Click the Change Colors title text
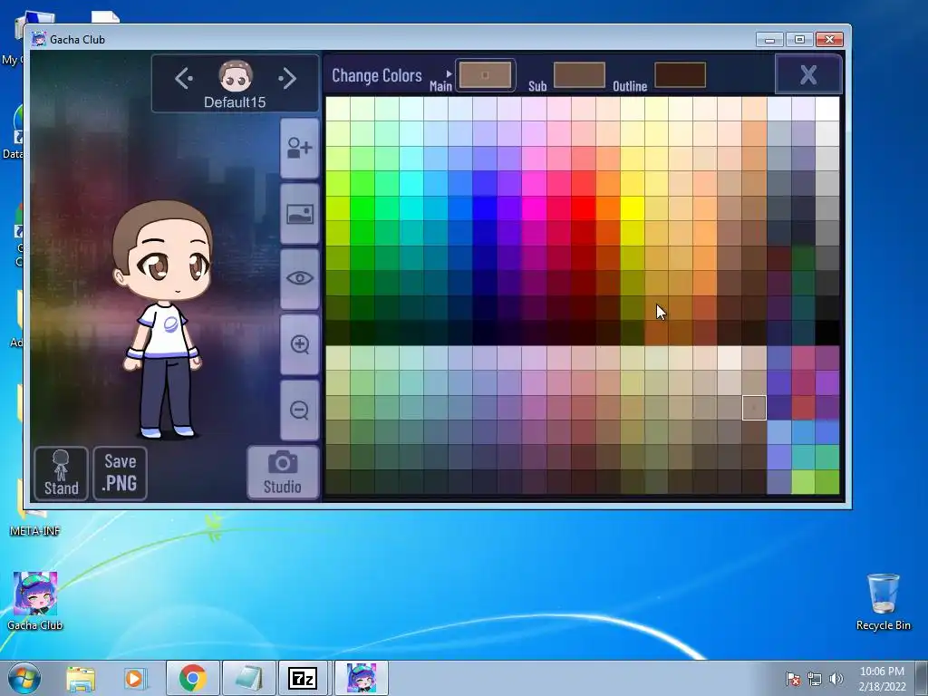Screen dimensions: 928x696 376,76
